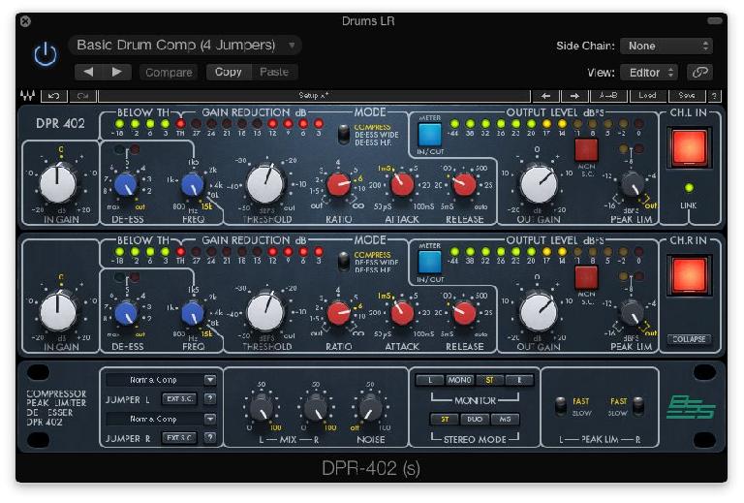Click the redo arrow in Waves toolbar
Viewport: 744px width, 503px height.
pos(82,96)
